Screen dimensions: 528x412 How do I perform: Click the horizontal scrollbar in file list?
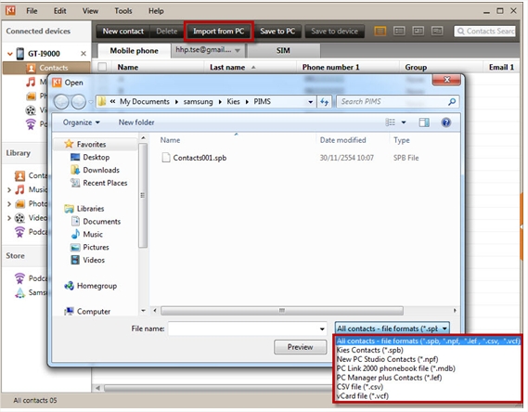click(x=282, y=310)
